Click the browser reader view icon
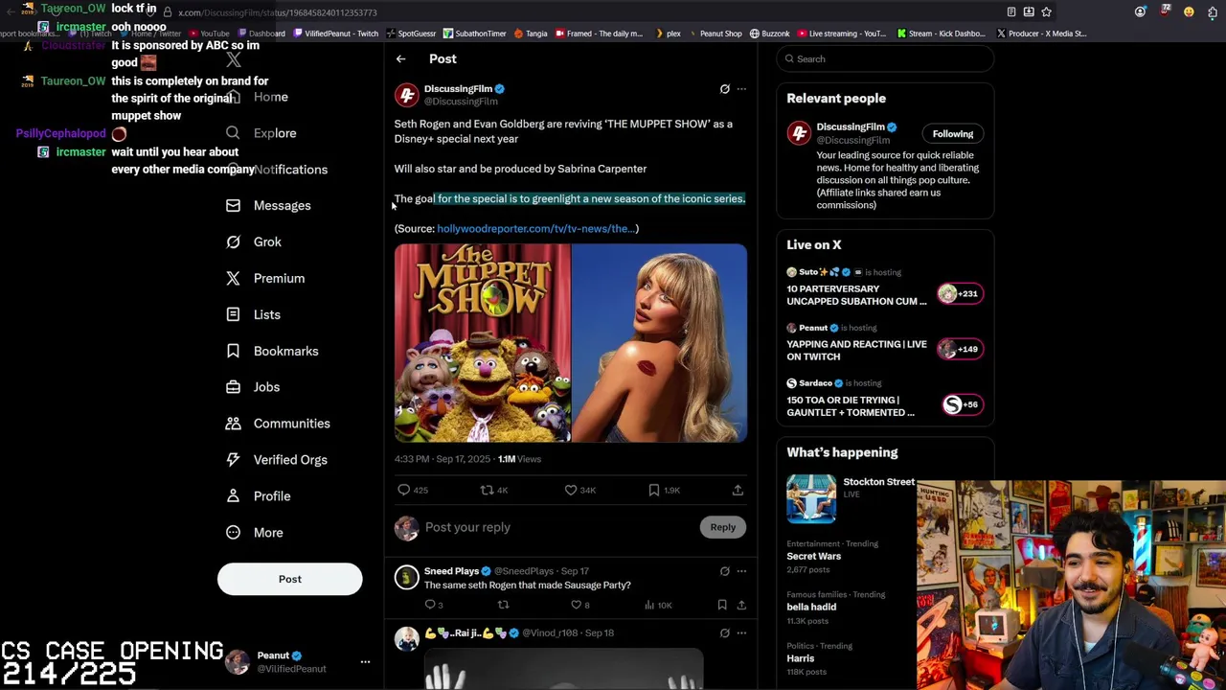This screenshot has height=690, width=1226. (1011, 12)
